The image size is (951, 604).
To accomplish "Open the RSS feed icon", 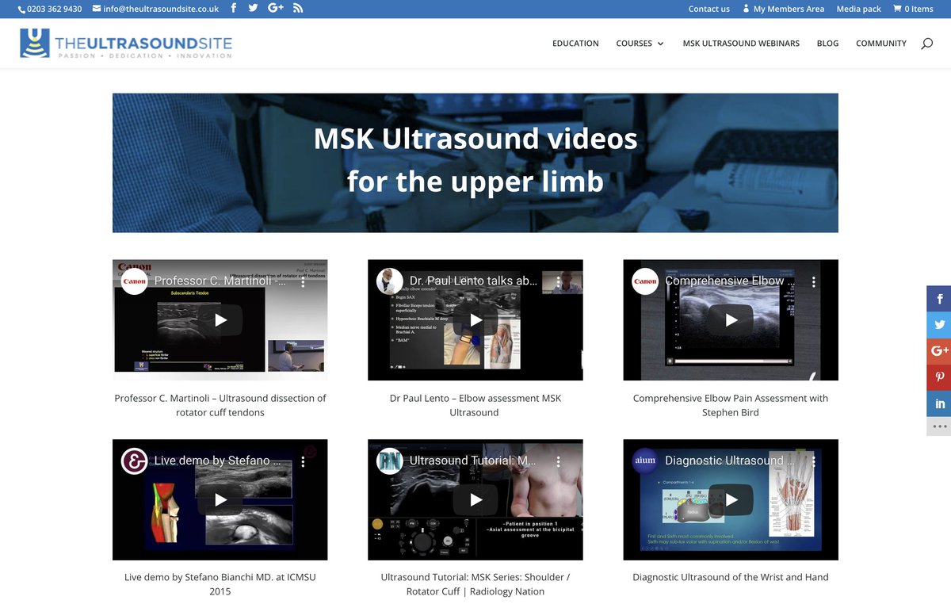I will pos(298,9).
